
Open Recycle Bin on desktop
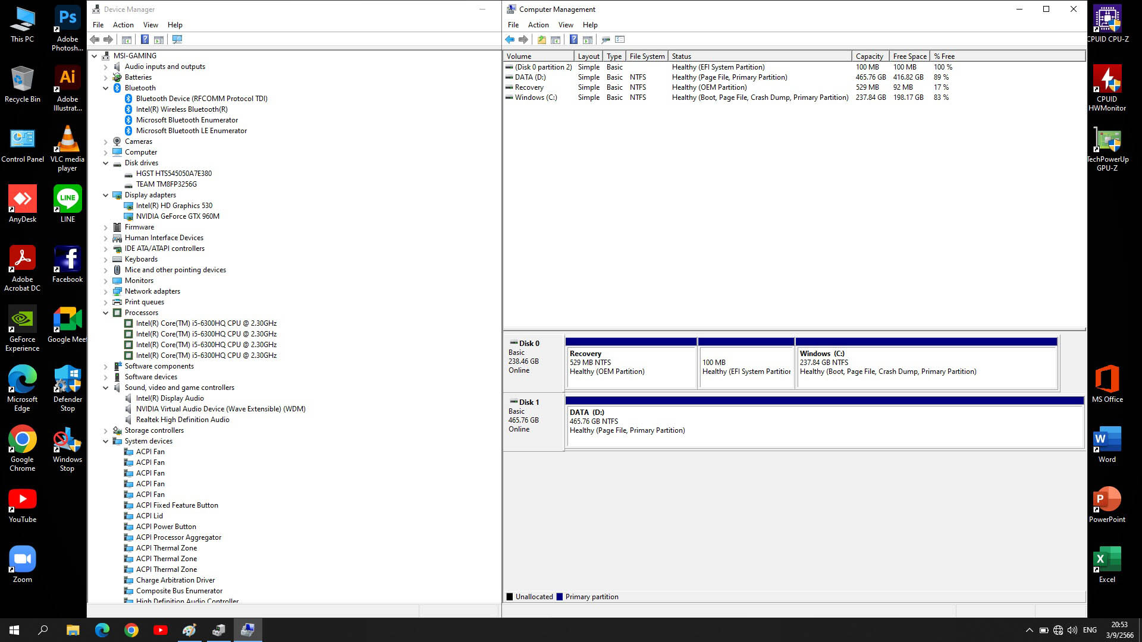click(x=23, y=84)
